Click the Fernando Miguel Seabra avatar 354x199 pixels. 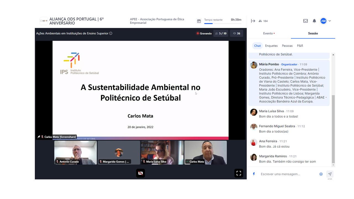254,127
